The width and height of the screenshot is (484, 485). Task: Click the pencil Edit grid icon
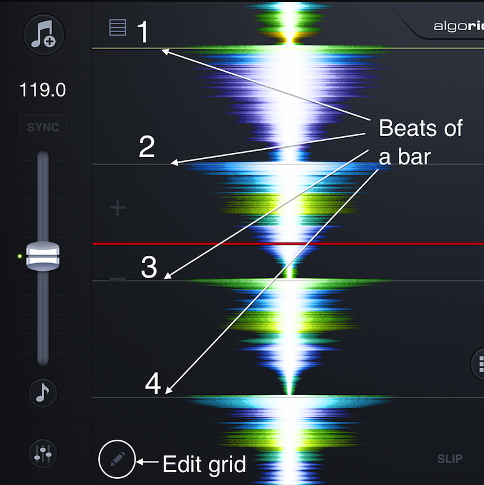[117, 464]
